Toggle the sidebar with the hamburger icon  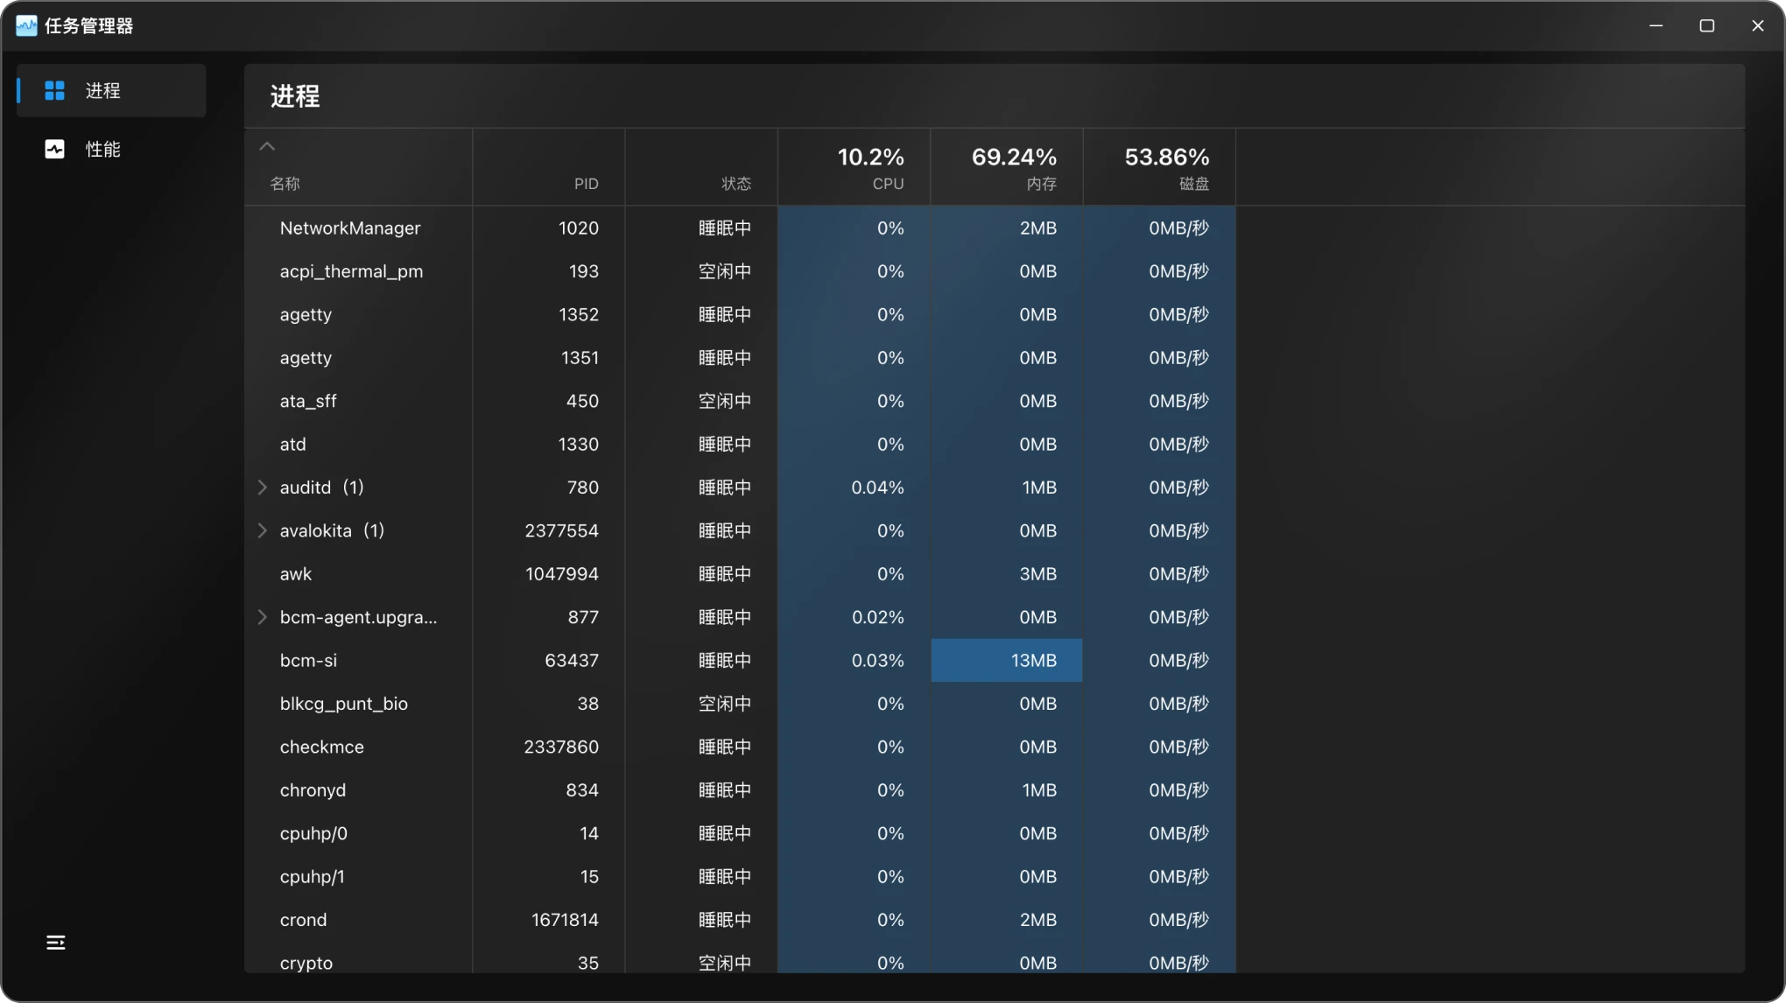[x=55, y=942]
